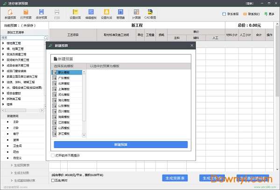Open the 编辑模板 tool
The width and height of the screenshot is (280, 190).
coord(91,14)
